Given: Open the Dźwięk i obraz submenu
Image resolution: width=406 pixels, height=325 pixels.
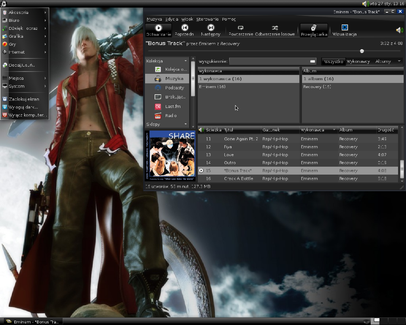Looking at the screenshot, I should [25, 28].
